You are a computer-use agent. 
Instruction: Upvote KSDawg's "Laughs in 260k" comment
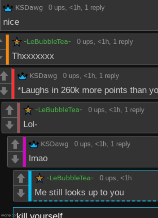click(4, 76)
